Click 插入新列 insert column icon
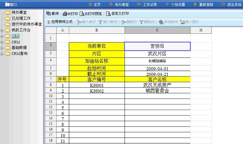243x144 pixels. tap(101, 22)
